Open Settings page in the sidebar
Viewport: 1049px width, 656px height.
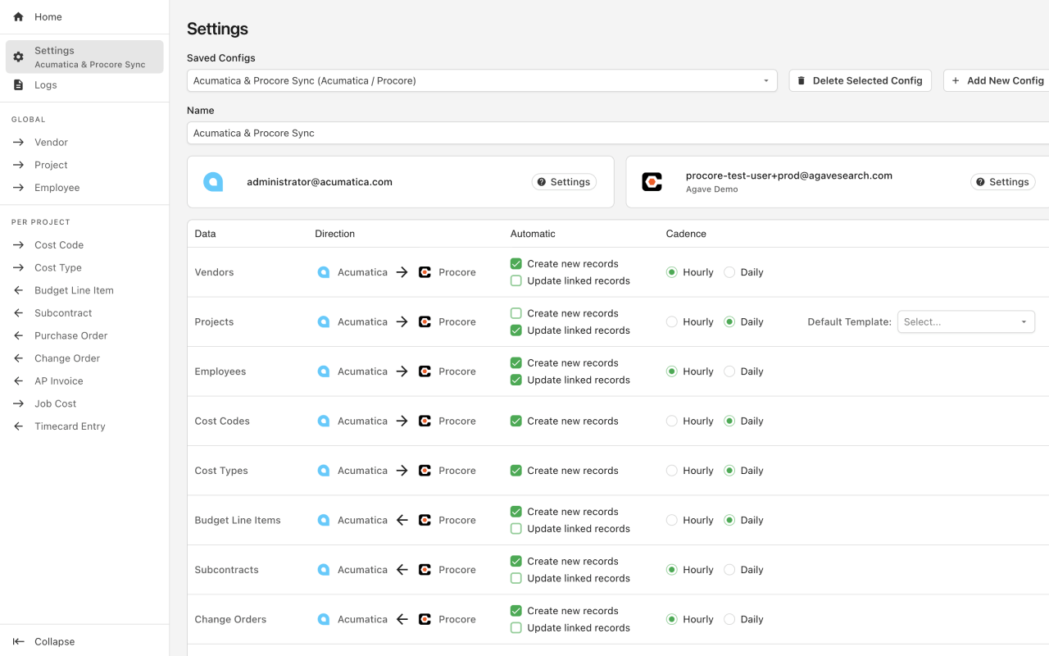[84, 57]
